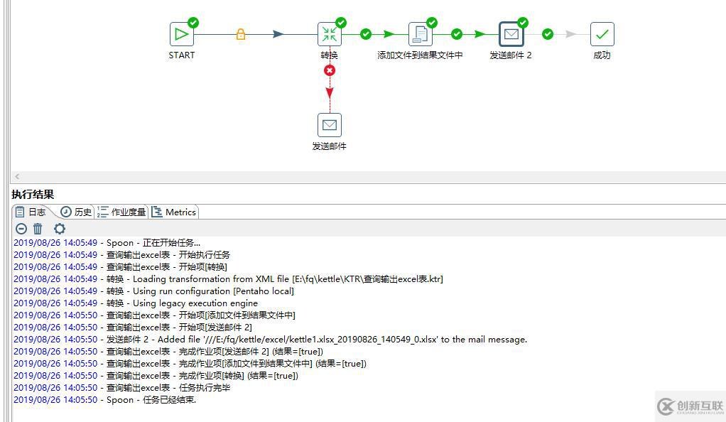The image size is (726, 422).
Task: Select the START job entry icon
Action: [182, 34]
